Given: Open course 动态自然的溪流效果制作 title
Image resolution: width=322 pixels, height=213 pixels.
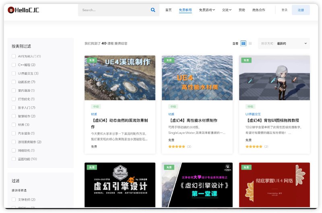Looking at the screenshot, I should click(120, 124).
